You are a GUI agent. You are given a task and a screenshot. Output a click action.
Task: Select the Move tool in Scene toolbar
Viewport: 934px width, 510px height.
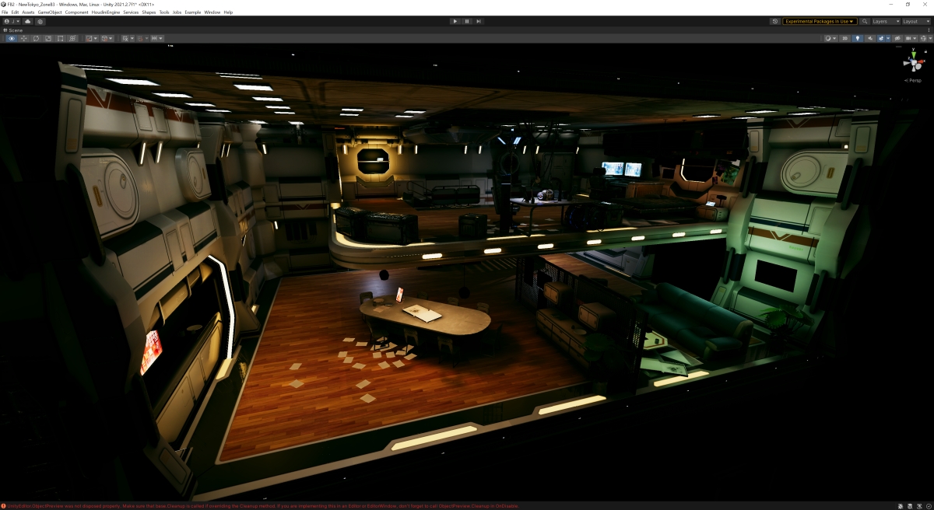pyautogui.click(x=23, y=38)
